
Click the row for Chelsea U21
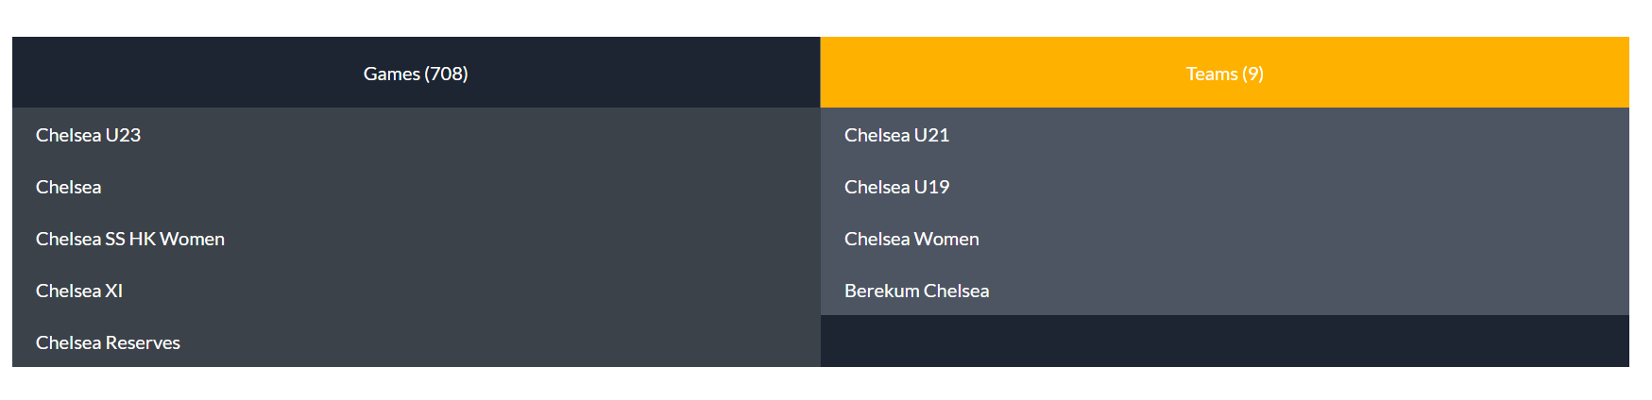[1224, 134]
